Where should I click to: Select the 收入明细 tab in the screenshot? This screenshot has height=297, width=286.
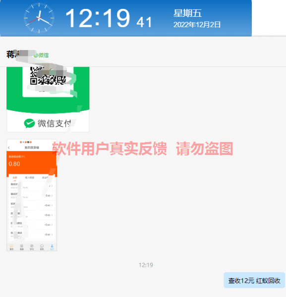[30, 178]
